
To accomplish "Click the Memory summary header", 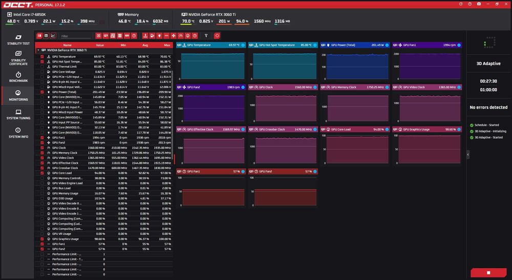I will [x=129, y=14].
